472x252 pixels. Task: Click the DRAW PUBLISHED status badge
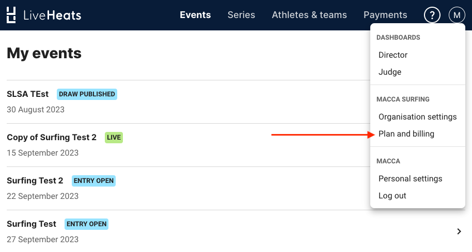(87, 94)
